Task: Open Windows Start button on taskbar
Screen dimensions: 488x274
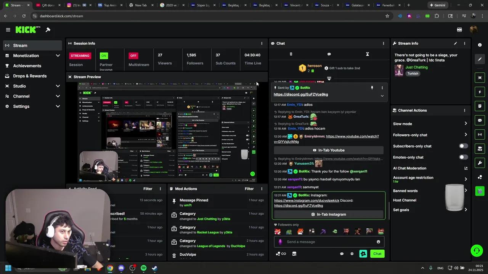Action: [x=8, y=268]
